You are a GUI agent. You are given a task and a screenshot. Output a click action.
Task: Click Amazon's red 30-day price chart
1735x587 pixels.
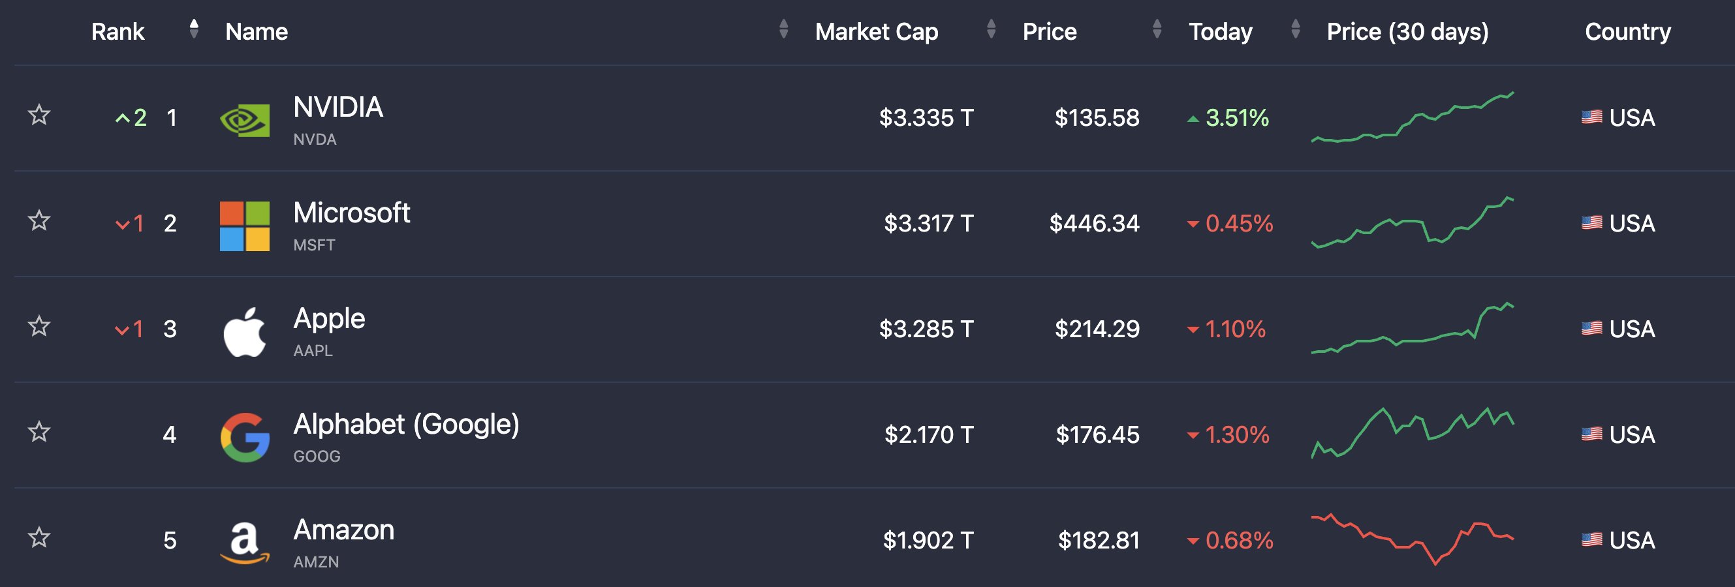coord(1413,539)
